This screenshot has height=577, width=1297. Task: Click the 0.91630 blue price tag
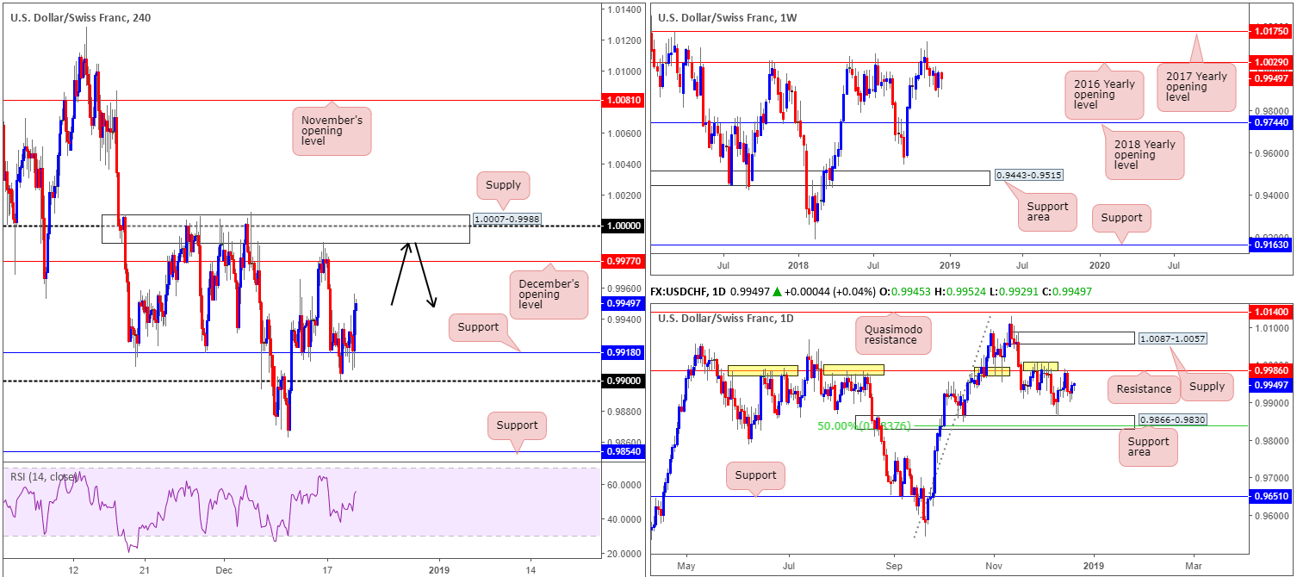click(x=1270, y=245)
